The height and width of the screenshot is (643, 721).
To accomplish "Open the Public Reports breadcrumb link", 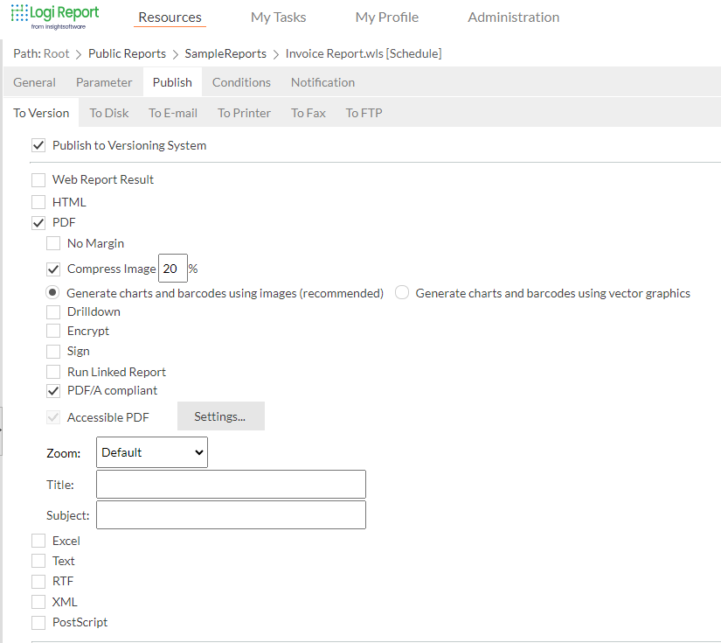I will coord(127,53).
